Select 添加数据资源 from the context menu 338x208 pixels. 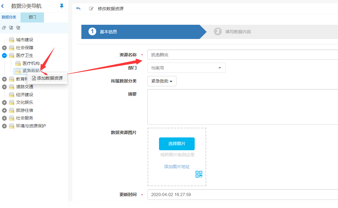[x=47, y=78]
